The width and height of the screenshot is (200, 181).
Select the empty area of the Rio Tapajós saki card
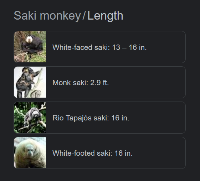point(157,118)
